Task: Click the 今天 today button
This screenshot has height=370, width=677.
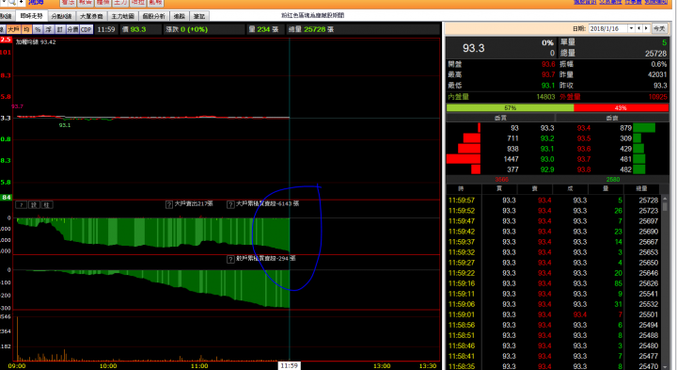Action: (x=659, y=28)
